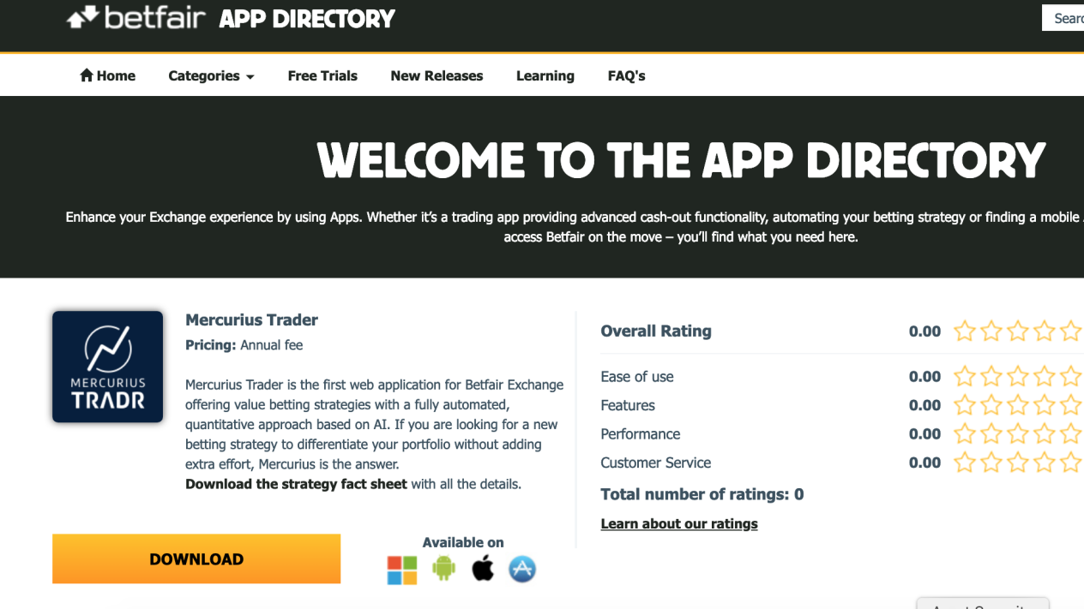This screenshot has width=1084, height=609.
Task: Open the Download the strategy fact sheet link
Action: (x=296, y=484)
